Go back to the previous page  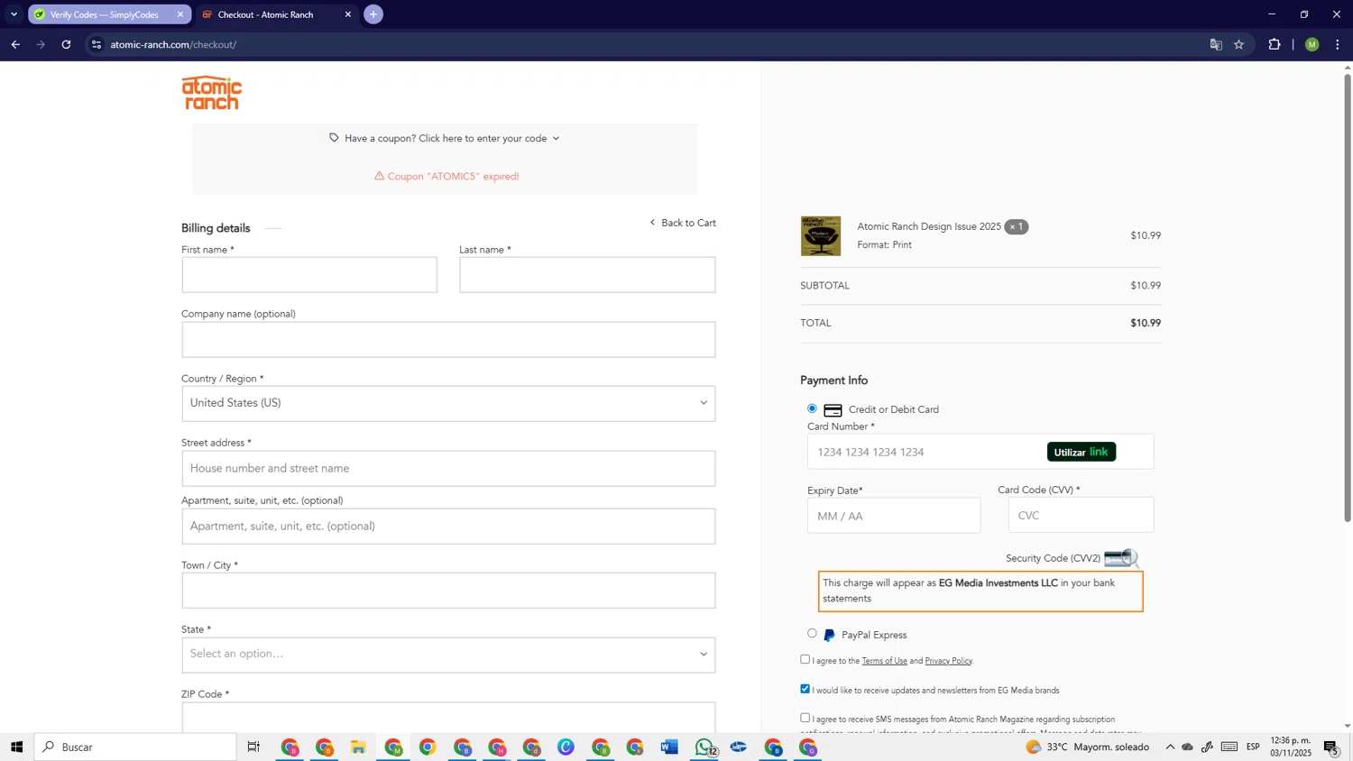point(15,44)
